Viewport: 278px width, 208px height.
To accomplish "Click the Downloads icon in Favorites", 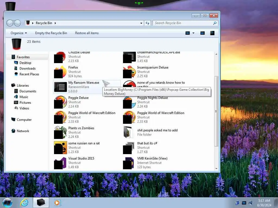I will [x=16, y=68].
